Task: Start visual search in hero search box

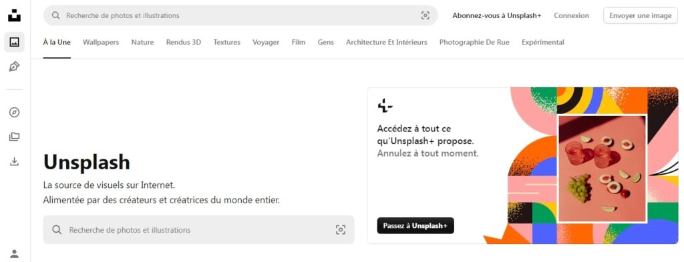Action: (341, 230)
